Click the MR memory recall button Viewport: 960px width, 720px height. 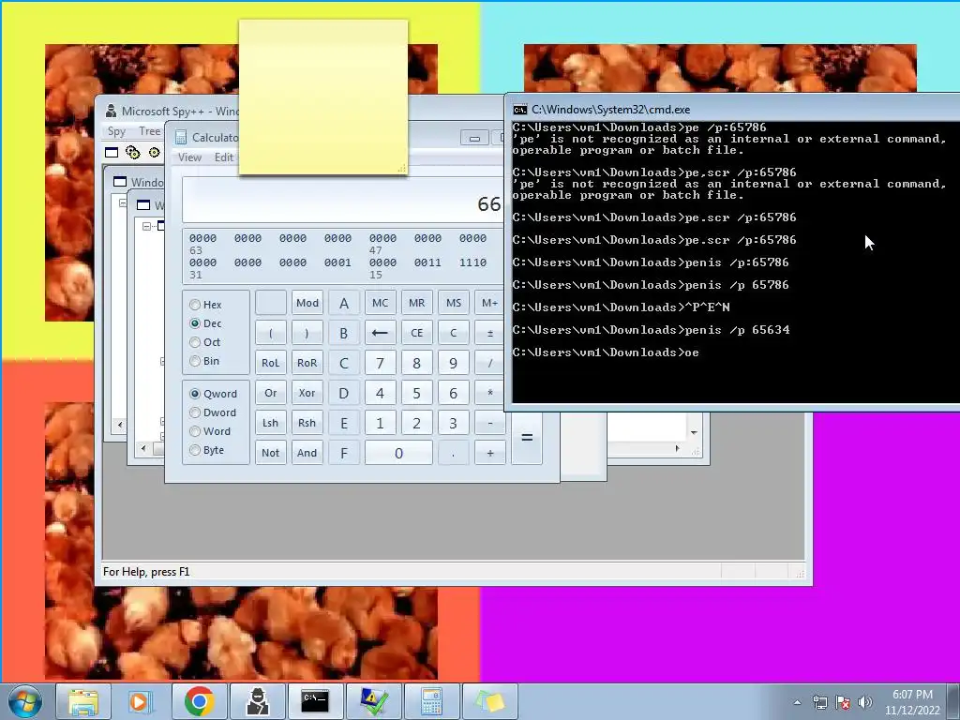pos(417,303)
